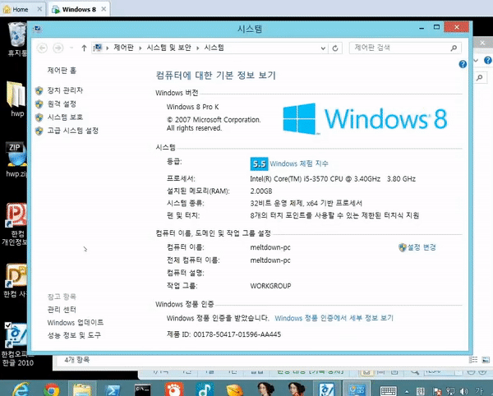Image resolution: width=493 pixels, height=396 pixels.
Task: Click 제어판 in the address breadcrumb
Action: click(123, 48)
